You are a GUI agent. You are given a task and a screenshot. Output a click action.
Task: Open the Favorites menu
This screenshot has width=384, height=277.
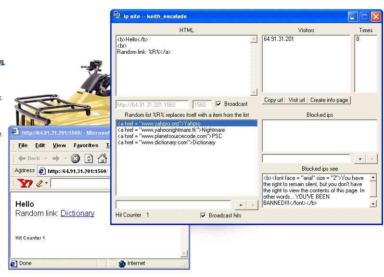tap(86, 145)
